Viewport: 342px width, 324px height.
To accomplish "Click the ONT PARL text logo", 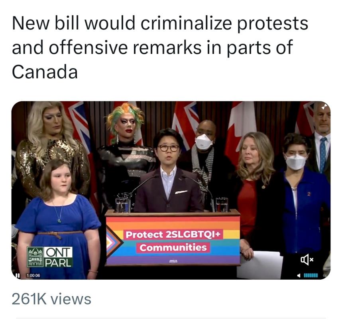I will (59, 257).
